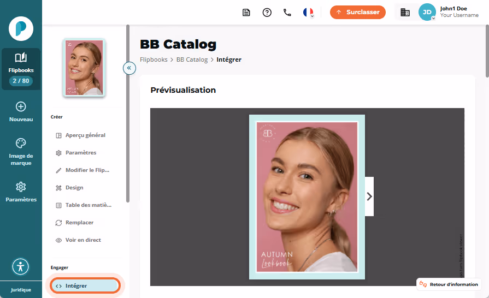Open Voir en direct menu item

tap(85, 240)
